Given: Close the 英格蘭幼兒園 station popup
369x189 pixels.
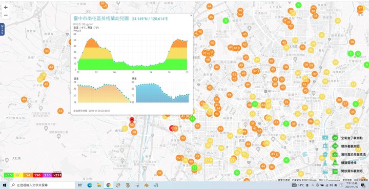Looking at the screenshot, I should 191,15.
